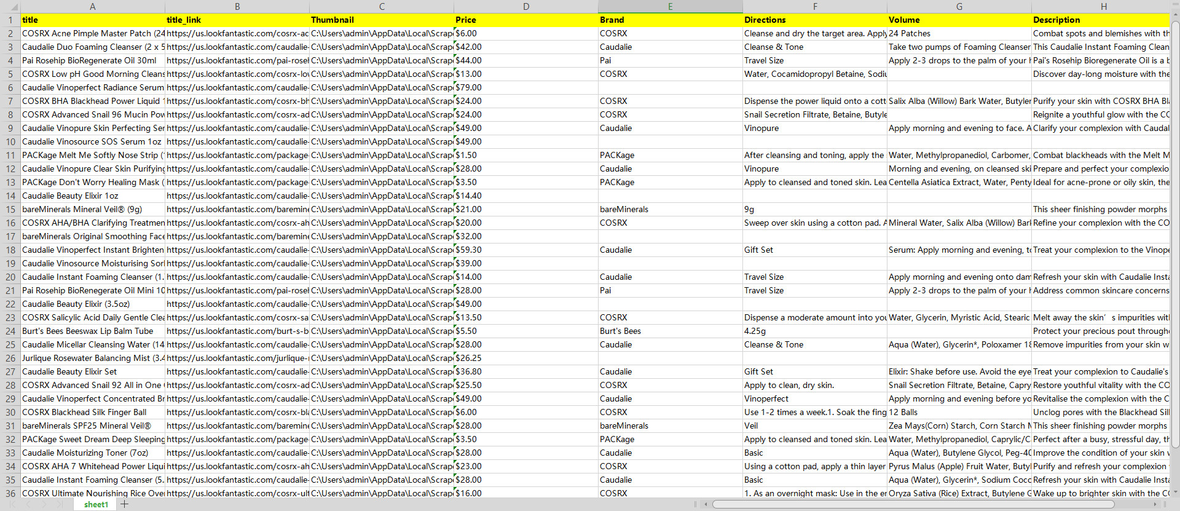
Task: Click the vertical scrollbar thumb
Action: (1175, 234)
